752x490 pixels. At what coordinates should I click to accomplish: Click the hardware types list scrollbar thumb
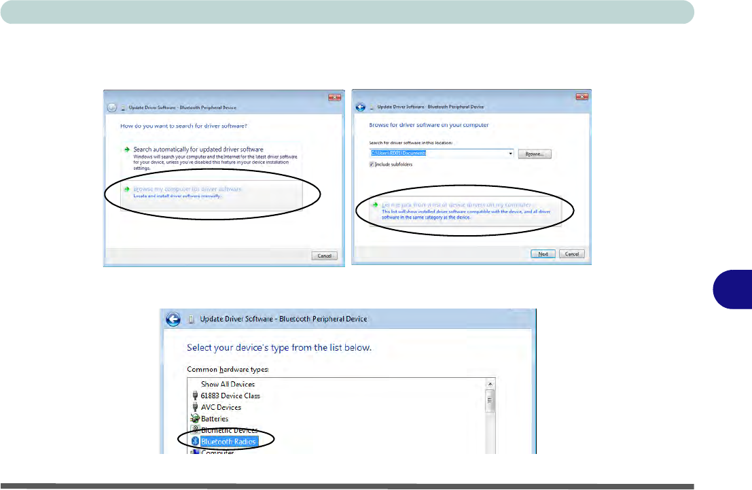tap(490, 401)
